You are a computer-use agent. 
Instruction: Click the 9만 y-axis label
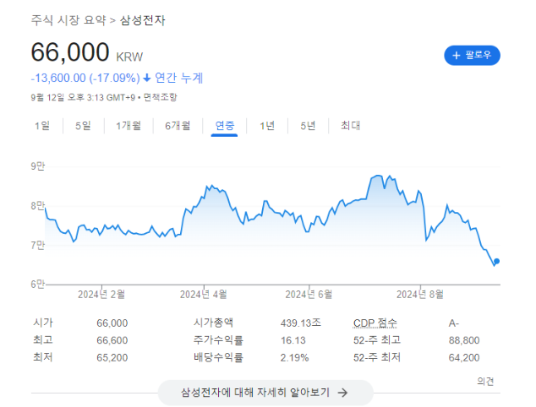[x=37, y=166]
